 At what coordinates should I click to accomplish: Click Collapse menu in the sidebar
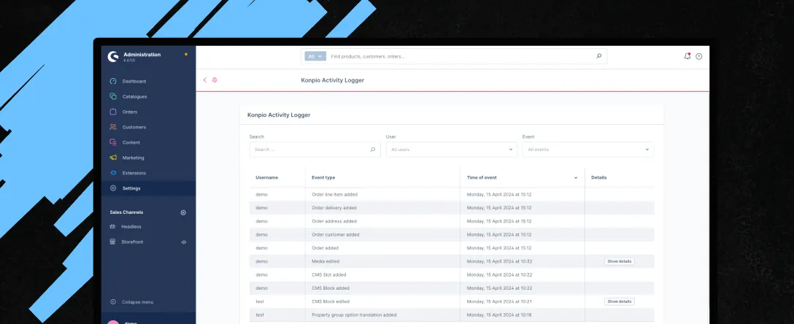pos(136,301)
